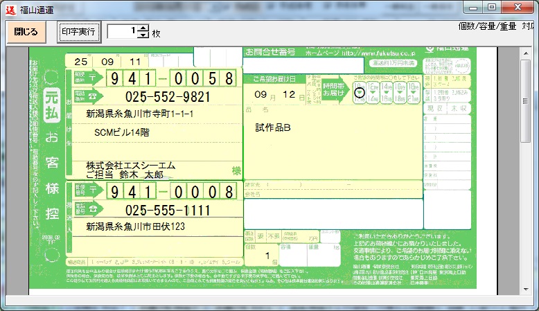Click the vertical scrollbar thumb
This screenshot has width=539, height=311.
[526, 100]
